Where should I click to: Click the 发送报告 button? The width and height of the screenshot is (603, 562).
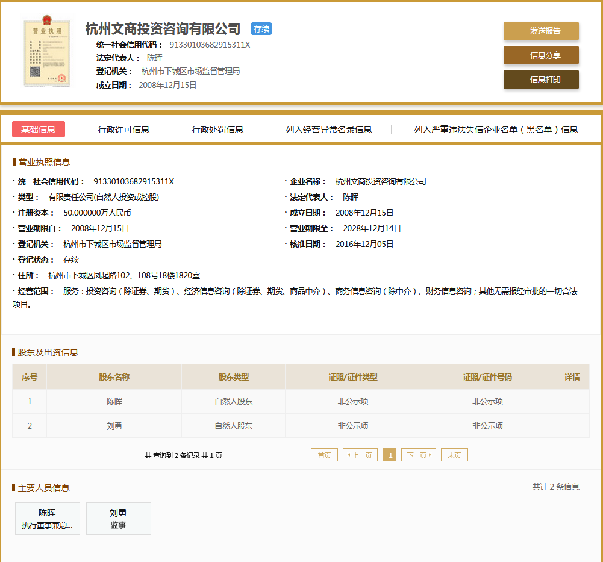[541, 31]
